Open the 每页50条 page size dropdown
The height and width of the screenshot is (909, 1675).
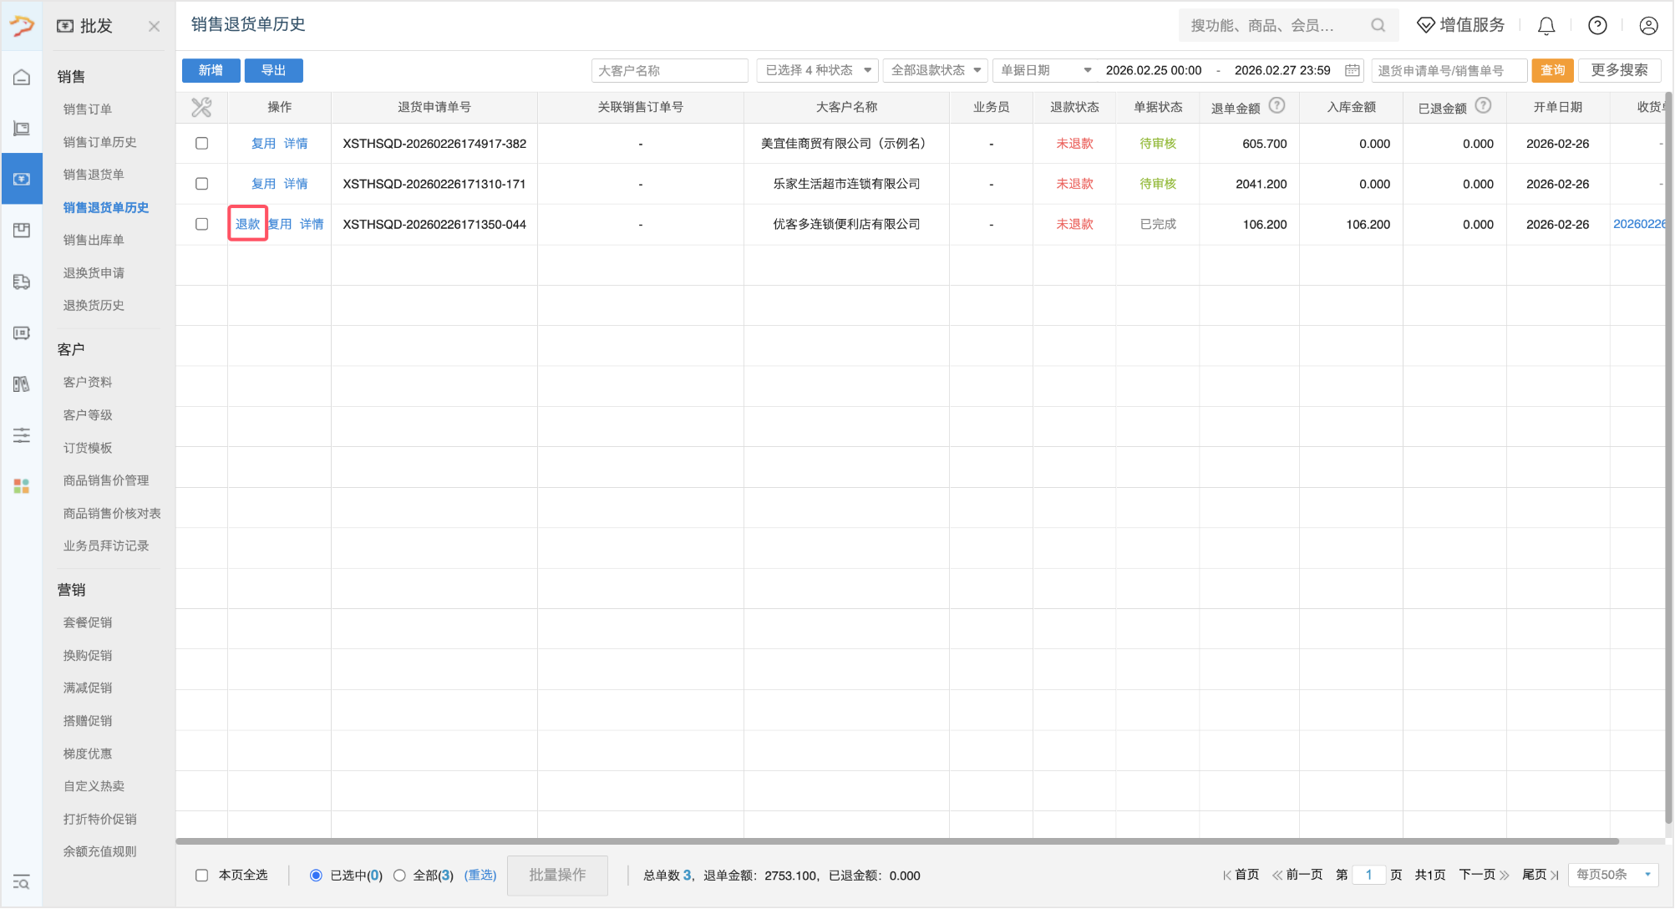pyautogui.click(x=1612, y=875)
